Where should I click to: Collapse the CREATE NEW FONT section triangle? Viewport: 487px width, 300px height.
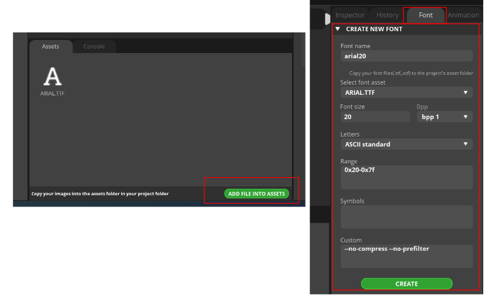pyautogui.click(x=338, y=29)
